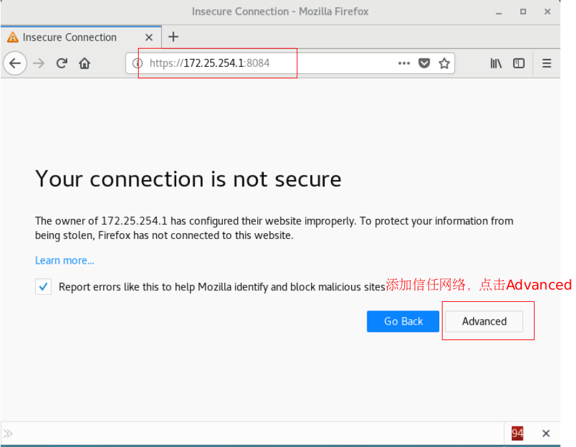Close the Firefox window
This screenshot has height=447, width=576.
tap(547, 12)
